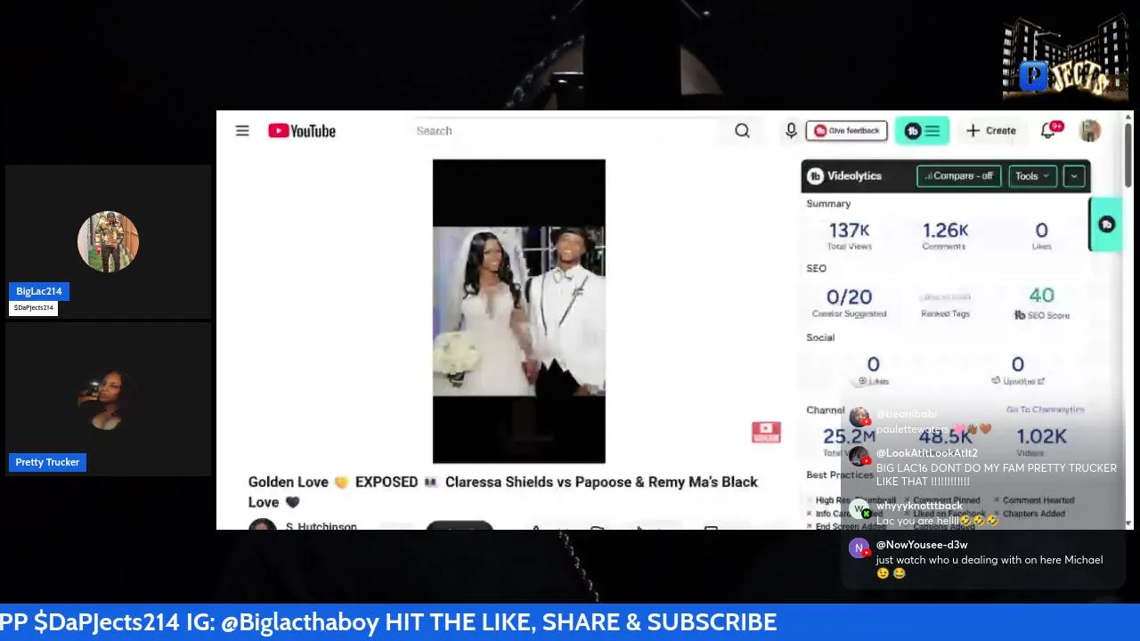Toggle the TubeBuddy menu icon in header
This screenshot has height=641, width=1140.
click(922, 131)
